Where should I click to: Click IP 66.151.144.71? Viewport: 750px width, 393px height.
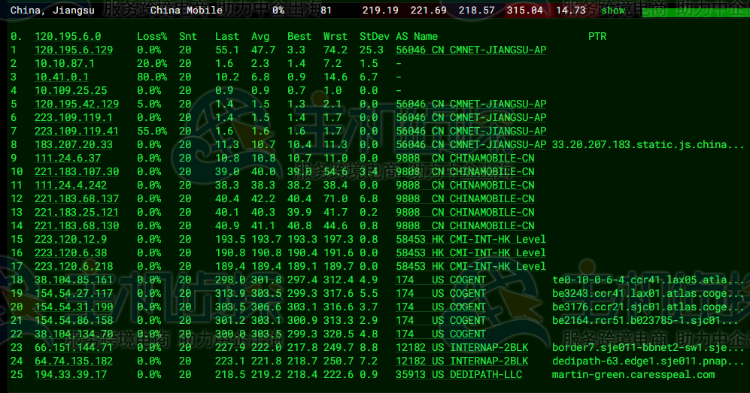click(x=74, y=348)
